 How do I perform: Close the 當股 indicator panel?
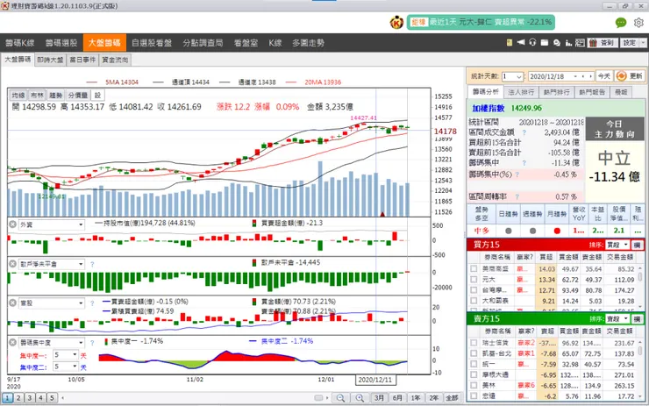coord(13,303)
